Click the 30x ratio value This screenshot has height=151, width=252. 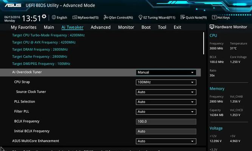[212, 75]
